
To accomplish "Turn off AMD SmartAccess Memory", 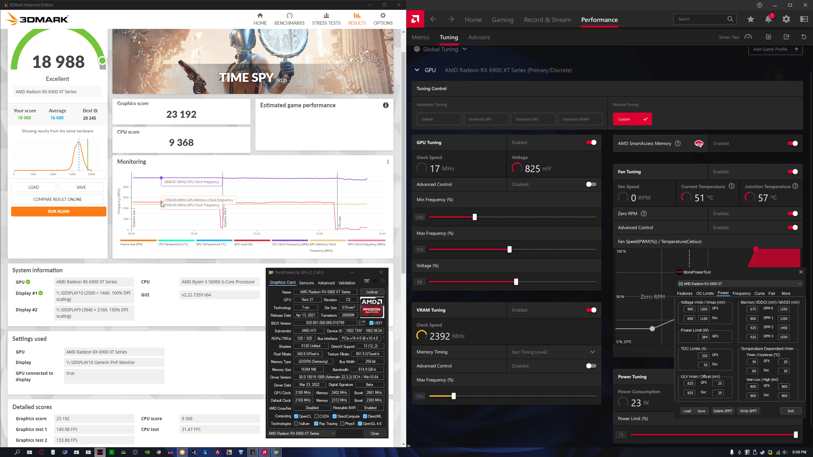I will pos(792,143).
